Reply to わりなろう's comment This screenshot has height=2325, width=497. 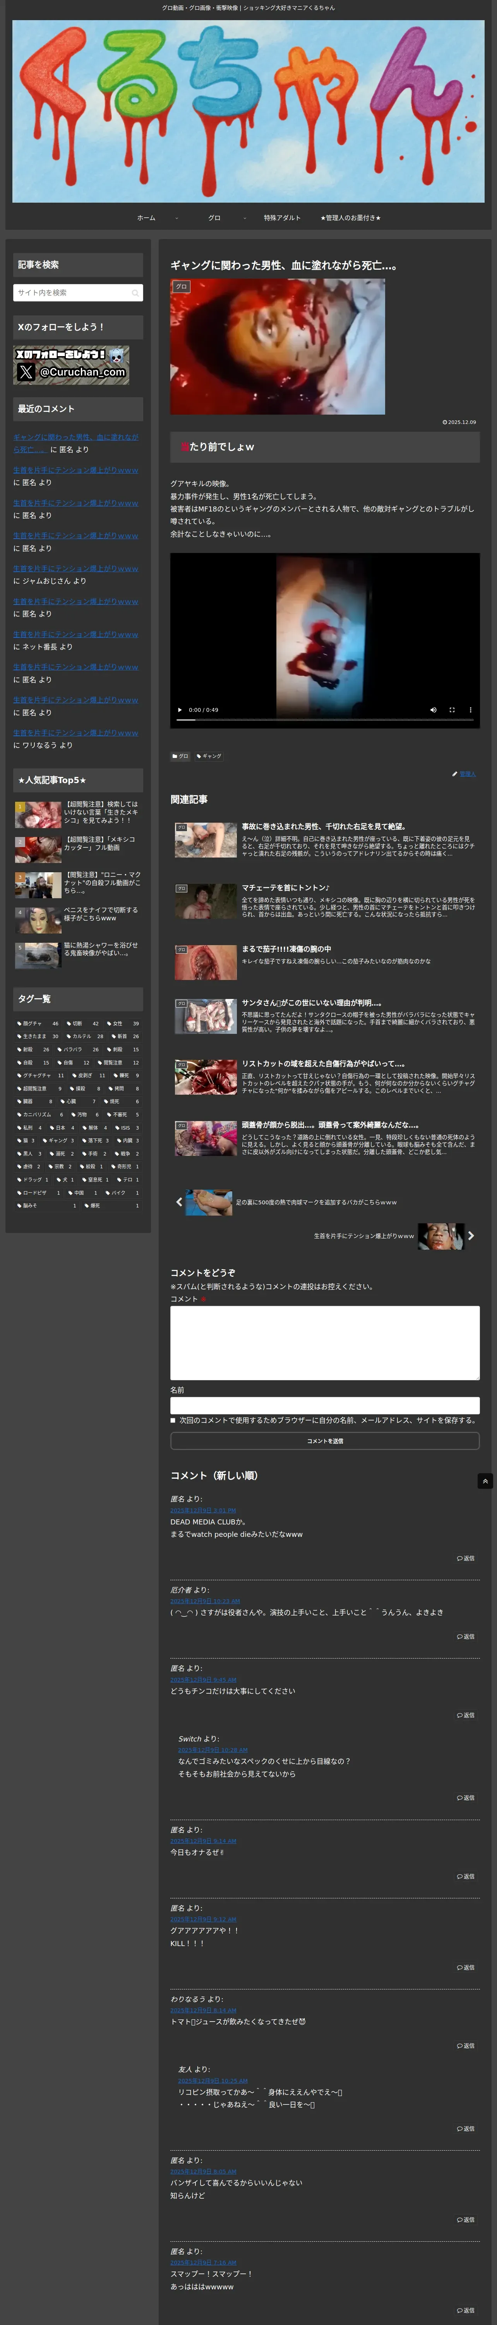coord(465,2046)
